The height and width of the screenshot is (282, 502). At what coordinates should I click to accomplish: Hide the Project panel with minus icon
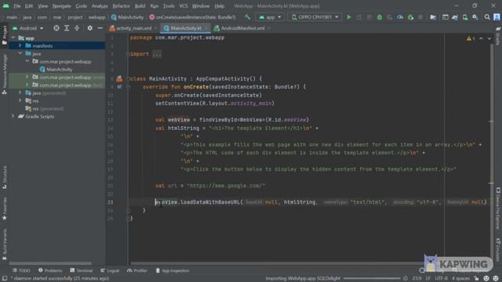tap(100, 28)
